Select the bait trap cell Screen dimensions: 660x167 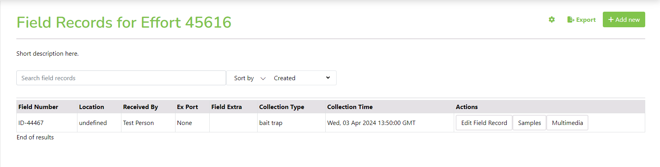point(291,123)
